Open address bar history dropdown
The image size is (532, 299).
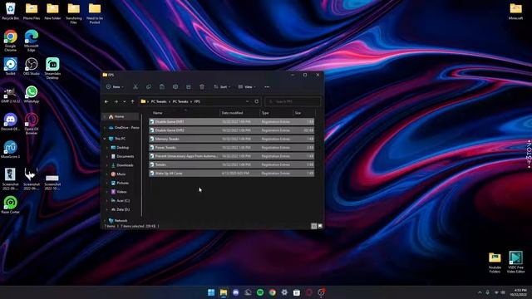pyautogui.click(x=248, y=101)
